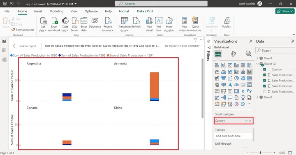Click the zoom slider handle
The image size is (296, 155).
261,153
